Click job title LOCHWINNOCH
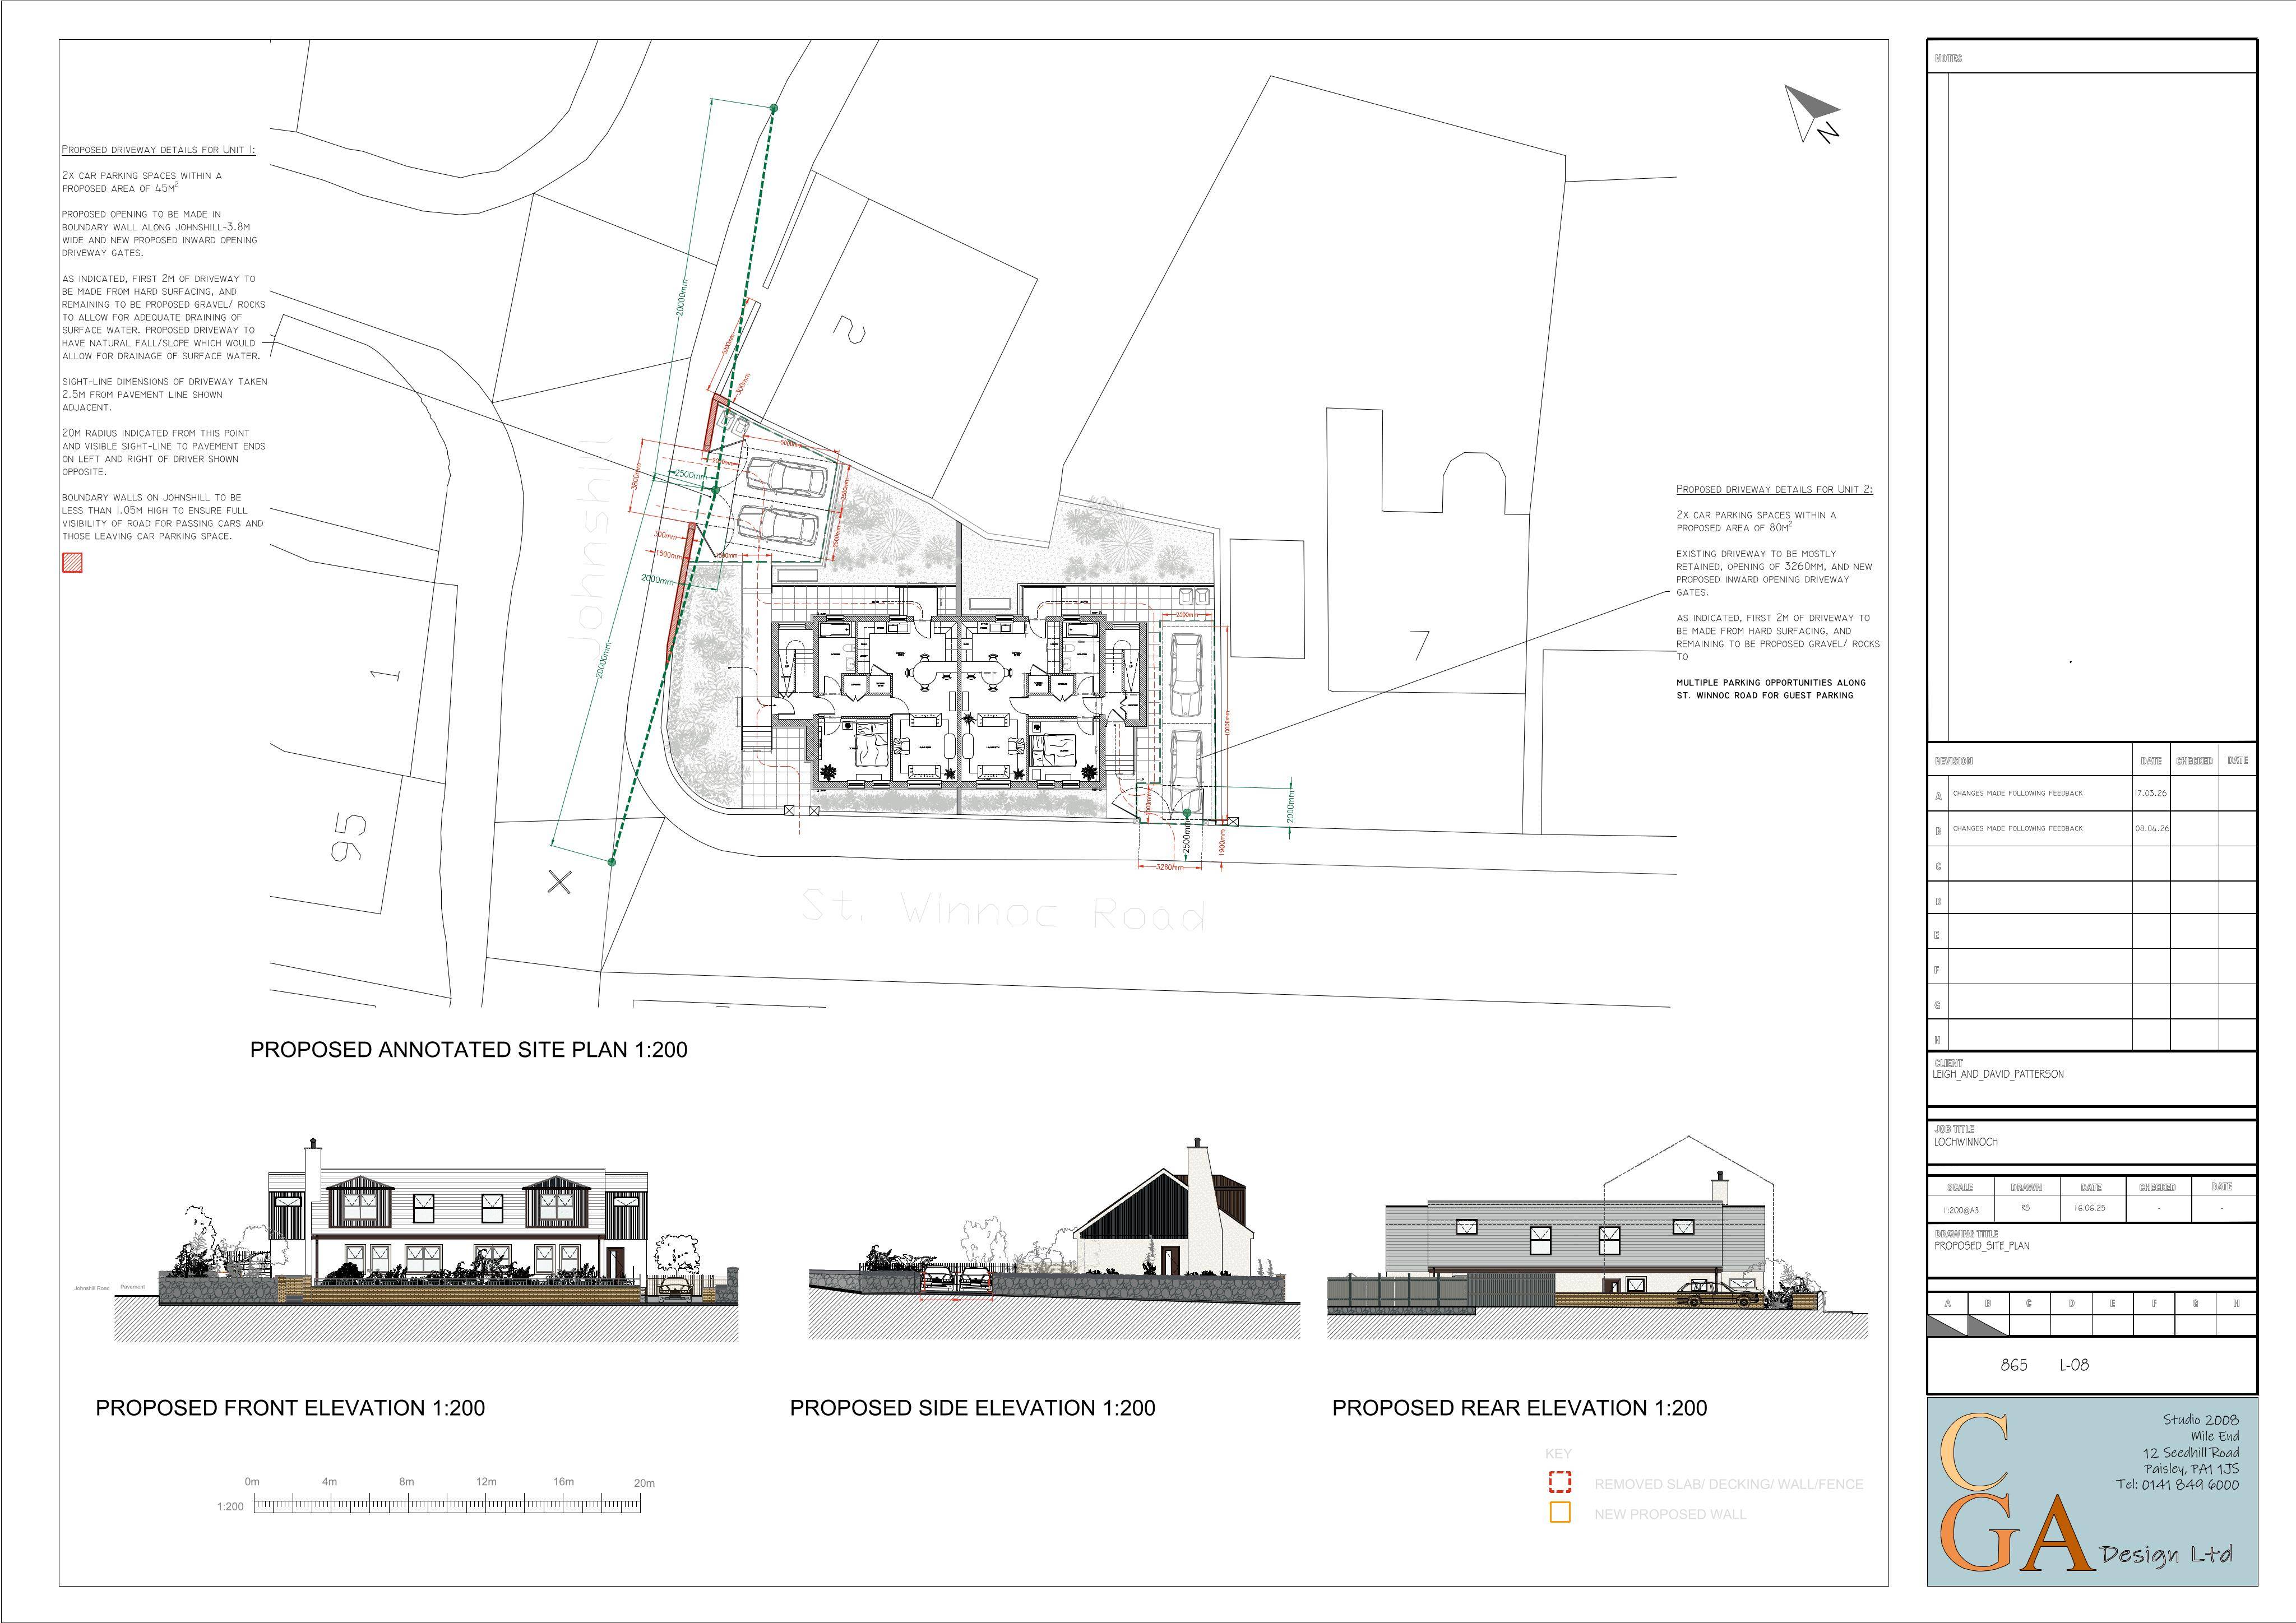The image size is (2296, 1623). 1966,1142
